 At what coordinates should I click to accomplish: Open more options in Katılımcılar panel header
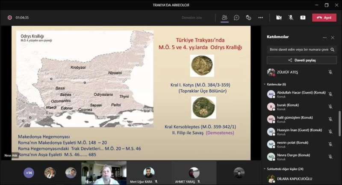tap(324, 38)
